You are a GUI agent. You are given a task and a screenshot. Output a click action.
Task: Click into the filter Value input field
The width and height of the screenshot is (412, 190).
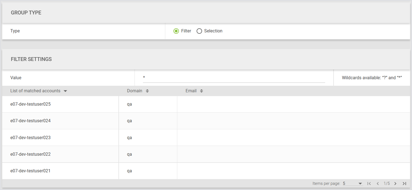tap(234, 78)
